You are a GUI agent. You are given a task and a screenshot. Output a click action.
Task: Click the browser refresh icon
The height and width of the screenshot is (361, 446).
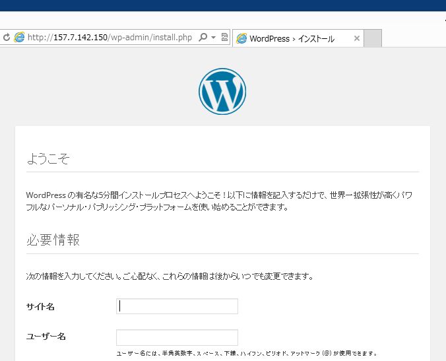tap(6, 37)
